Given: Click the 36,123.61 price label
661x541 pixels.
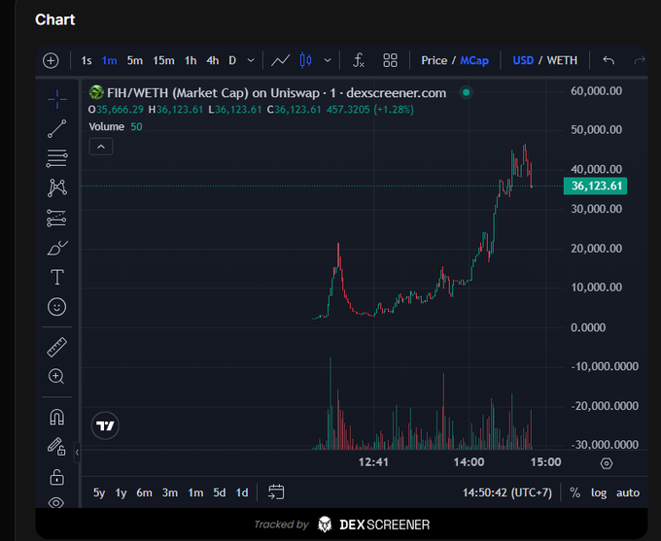Looking at the screenshot, I should click(595, 186).
